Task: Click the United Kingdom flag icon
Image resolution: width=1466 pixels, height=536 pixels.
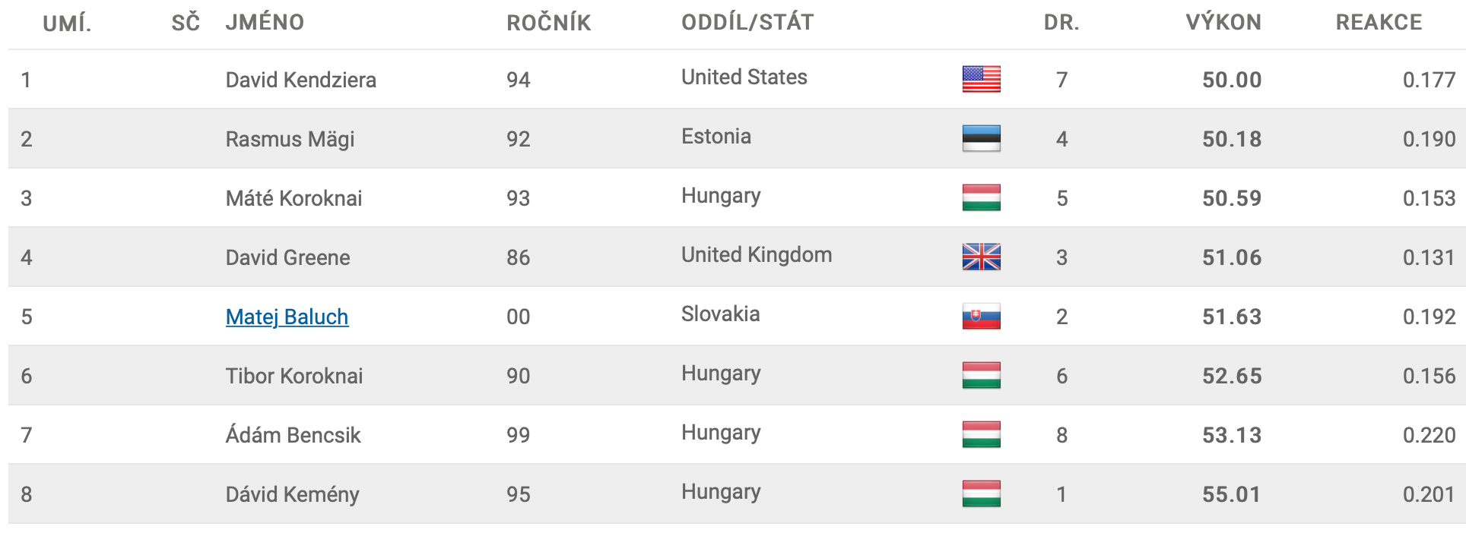Action: coord(981,257)
